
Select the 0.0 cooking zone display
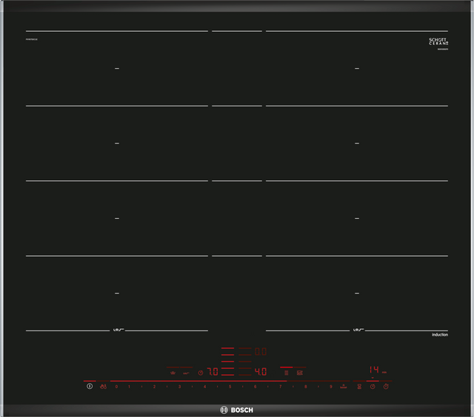(x=261, y=352)
